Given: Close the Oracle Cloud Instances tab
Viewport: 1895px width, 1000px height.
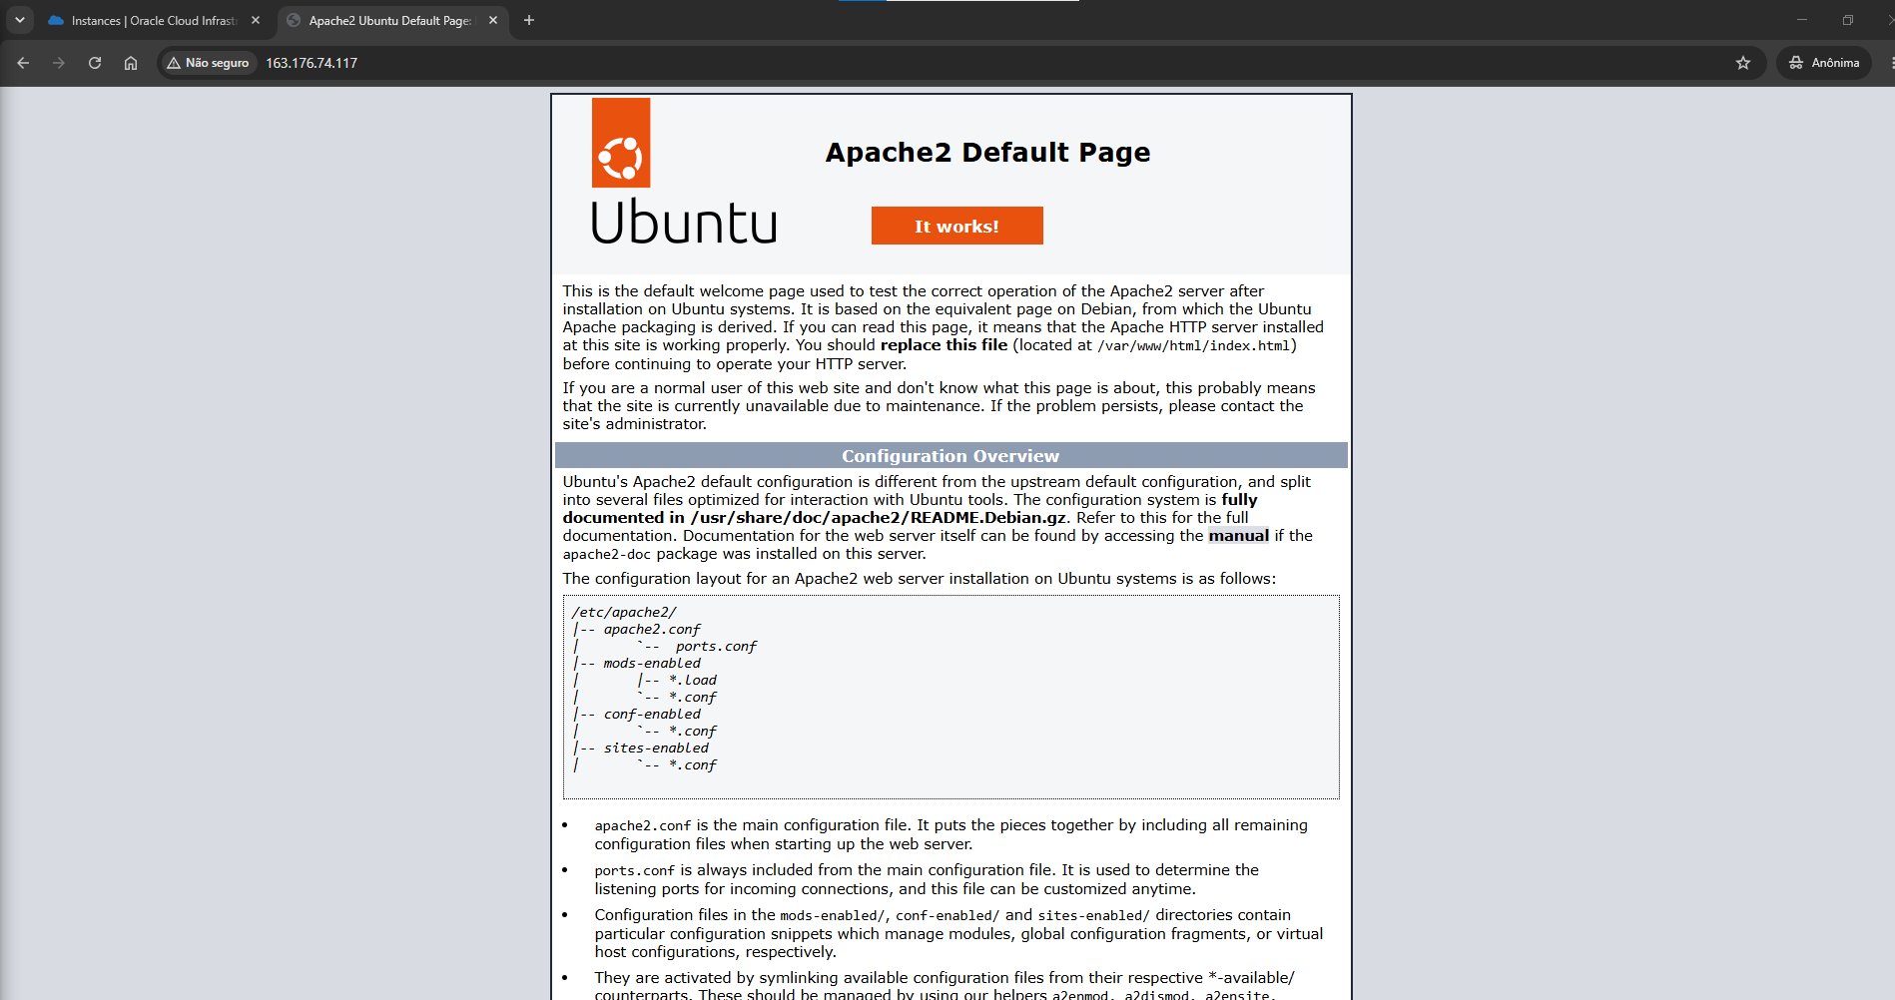Looking at the screenshot, I should point(256,20).
